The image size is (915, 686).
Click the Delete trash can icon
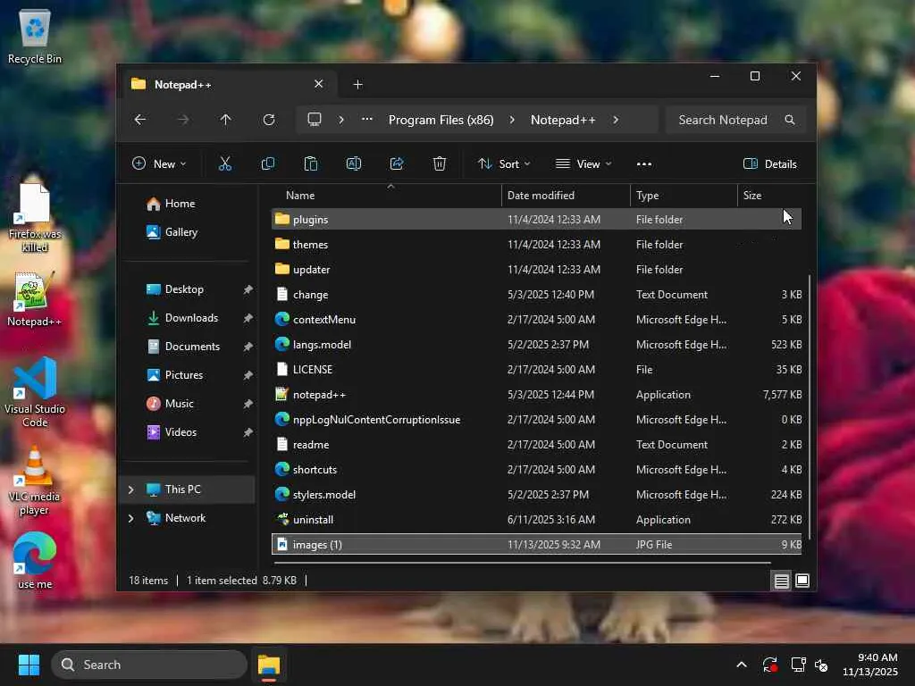(440, 164)
